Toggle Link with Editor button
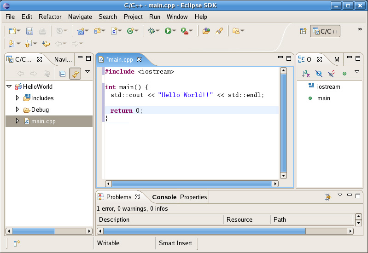Screen dimensions: 368x253 pos(75,74)
